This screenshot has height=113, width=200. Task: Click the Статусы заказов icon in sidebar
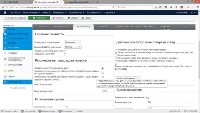(5, 65)
